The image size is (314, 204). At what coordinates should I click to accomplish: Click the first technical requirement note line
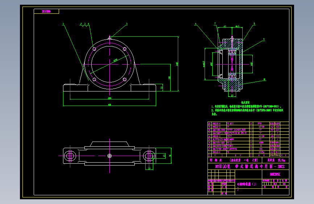246,106
